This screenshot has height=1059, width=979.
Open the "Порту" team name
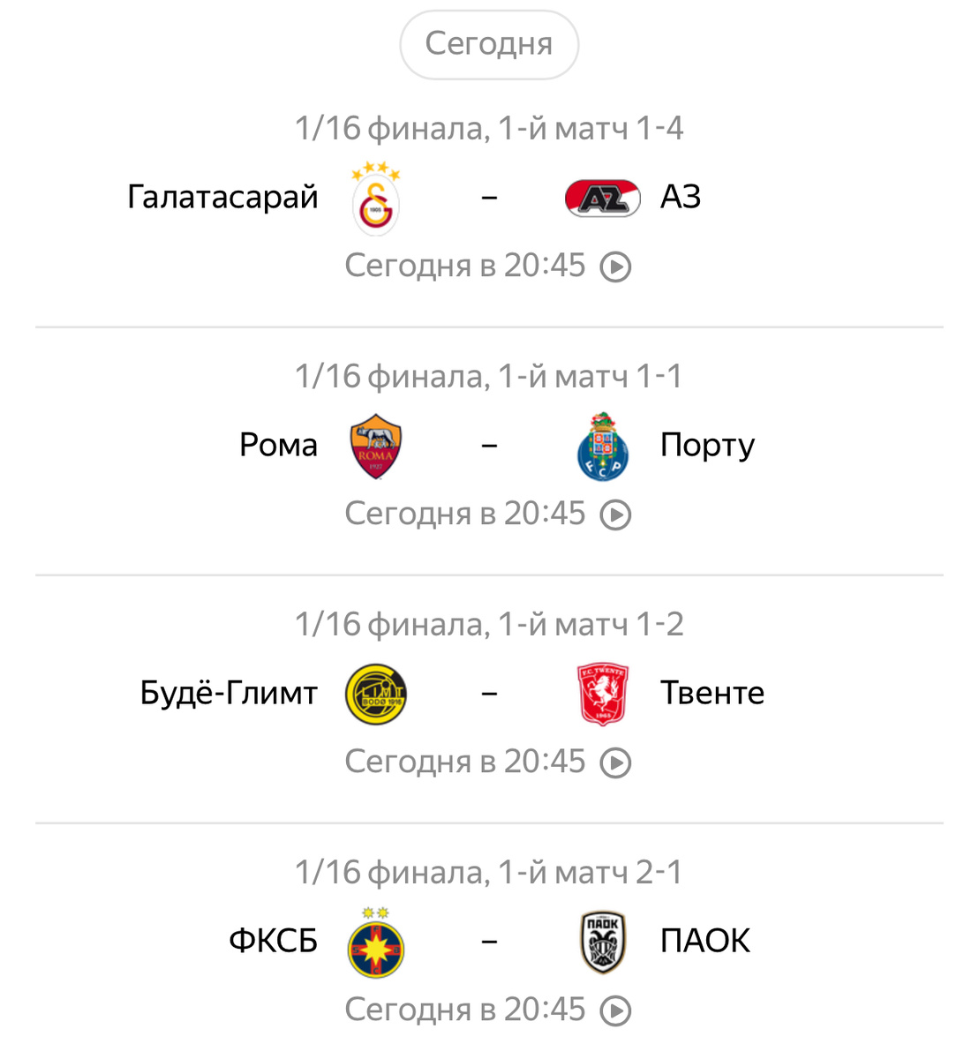point(707,446)
